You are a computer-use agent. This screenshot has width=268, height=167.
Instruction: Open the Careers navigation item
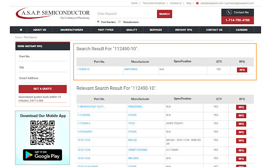(x=242, y=30)
